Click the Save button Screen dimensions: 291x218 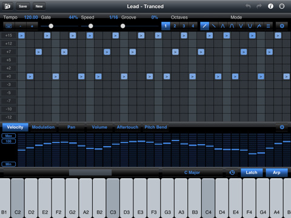pyautogui.click(x=23, y=6)
